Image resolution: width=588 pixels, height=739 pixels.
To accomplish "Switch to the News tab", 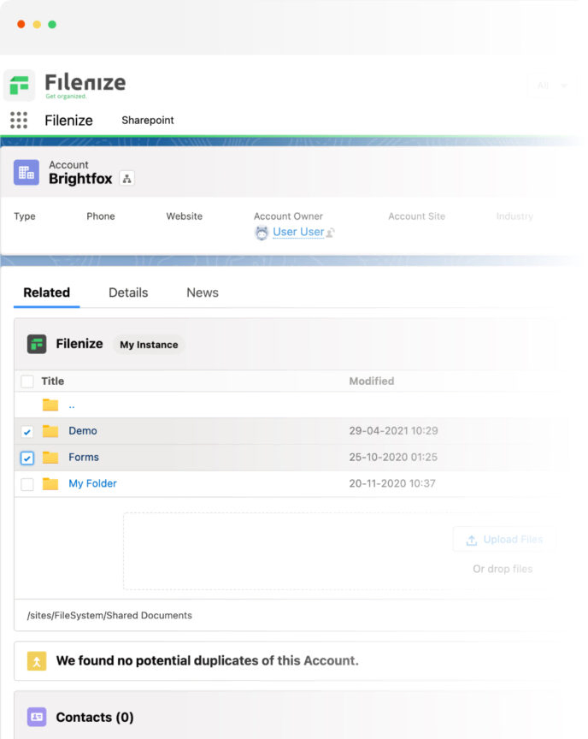I will [x=203, y=293].
